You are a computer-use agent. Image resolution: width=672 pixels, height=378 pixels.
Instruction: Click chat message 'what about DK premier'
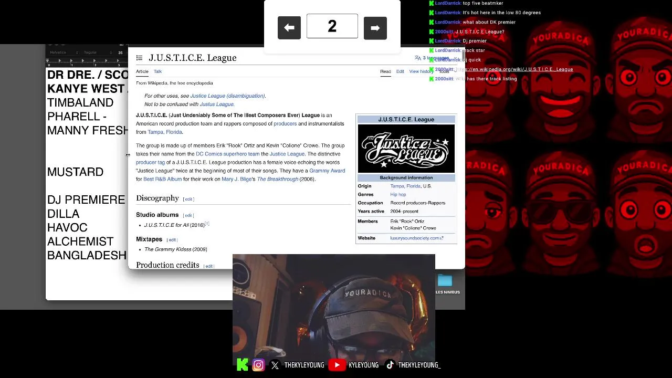click(x=489, y=22)
